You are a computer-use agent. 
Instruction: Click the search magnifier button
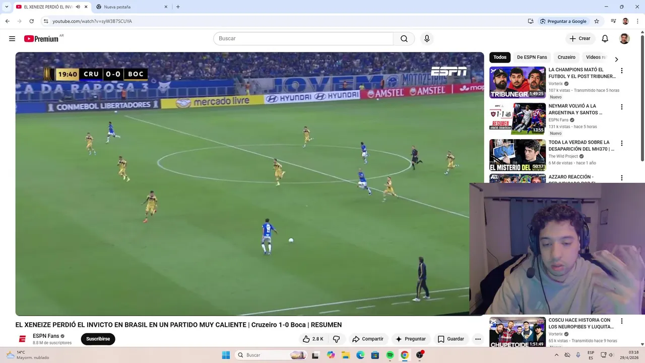[x=404, y=39]
